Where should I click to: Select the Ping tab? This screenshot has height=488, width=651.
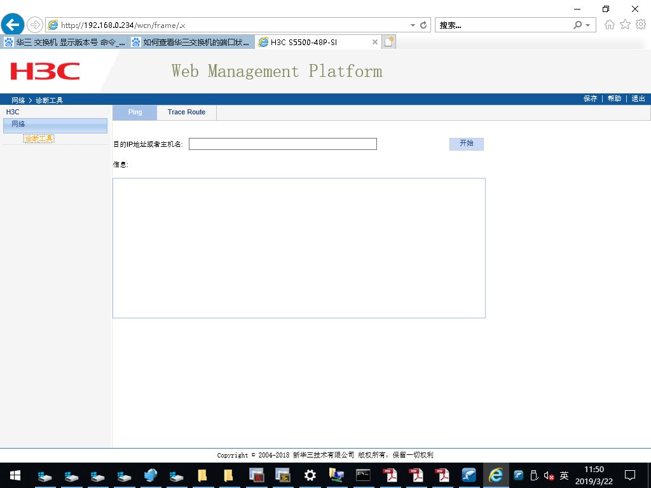tap(135, 112)
